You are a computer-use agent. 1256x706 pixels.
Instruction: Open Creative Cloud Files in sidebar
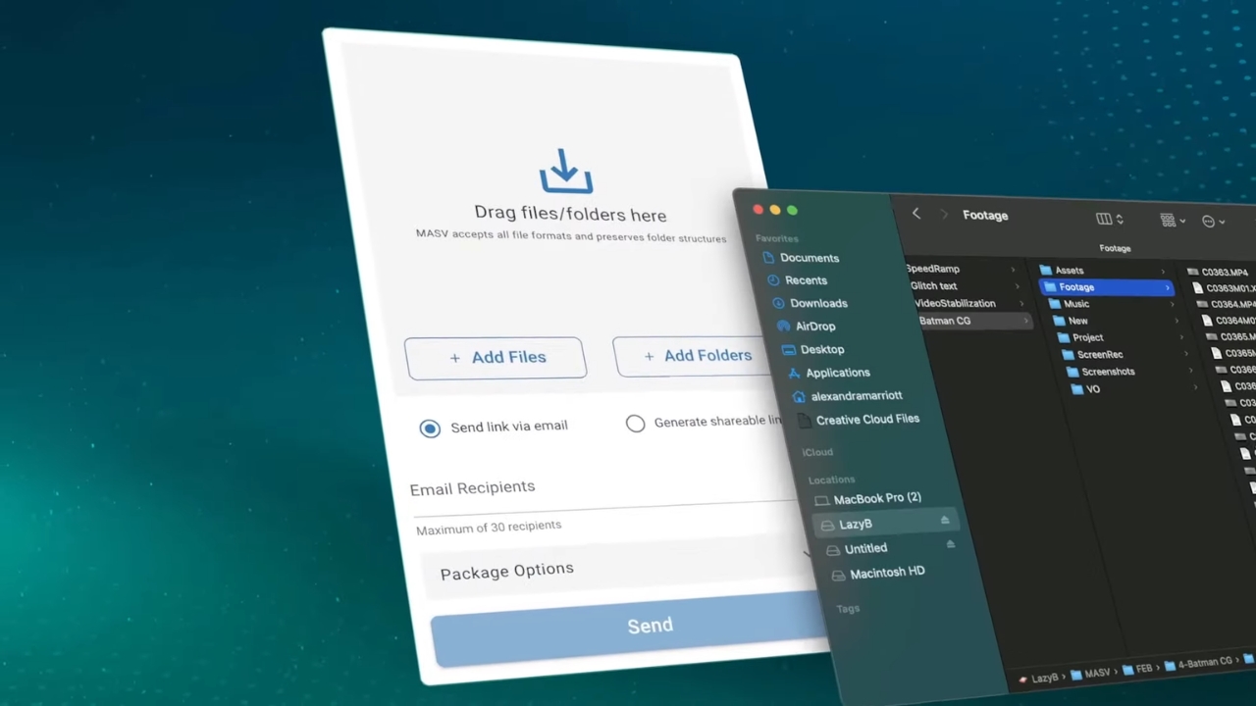tap(859, 420)
